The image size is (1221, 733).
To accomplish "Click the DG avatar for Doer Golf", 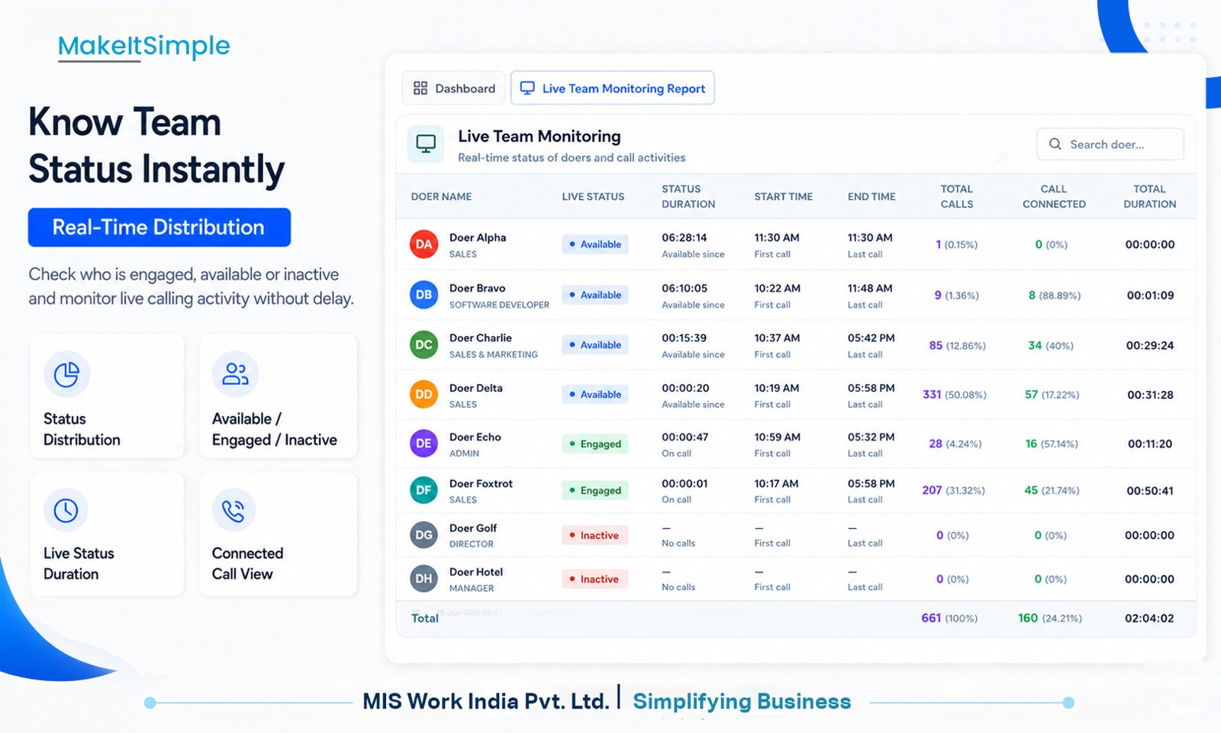I will click(x=424, y=535).
